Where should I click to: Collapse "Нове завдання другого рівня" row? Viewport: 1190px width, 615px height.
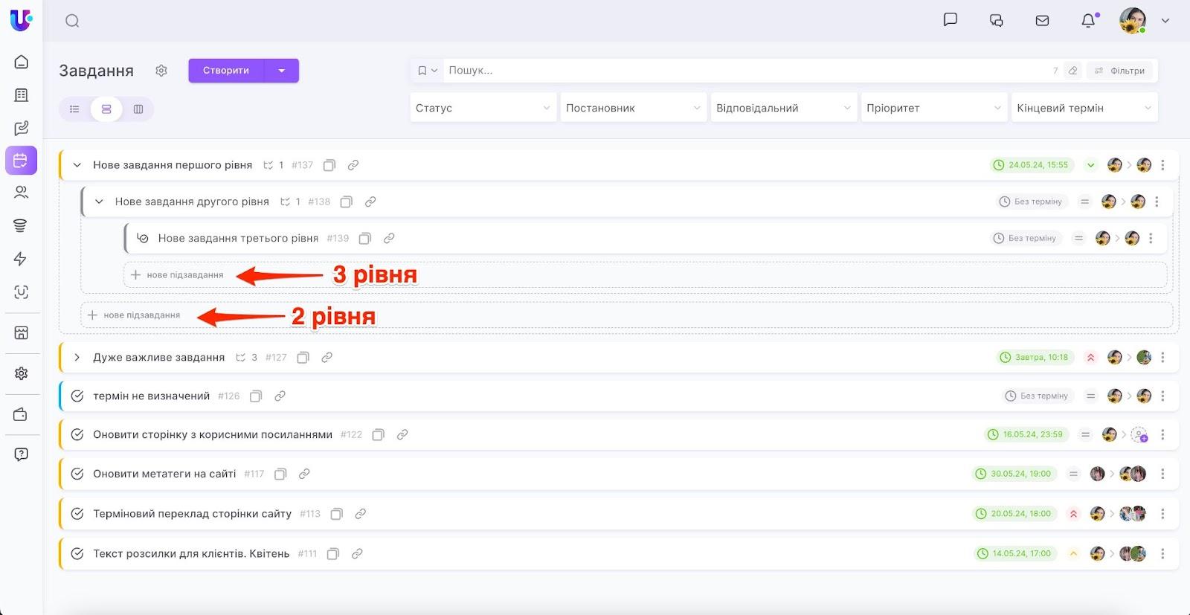99,202
